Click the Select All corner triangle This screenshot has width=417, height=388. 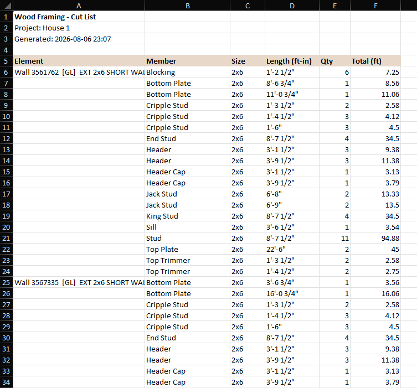pyautogui.click(x=7, y=6)
